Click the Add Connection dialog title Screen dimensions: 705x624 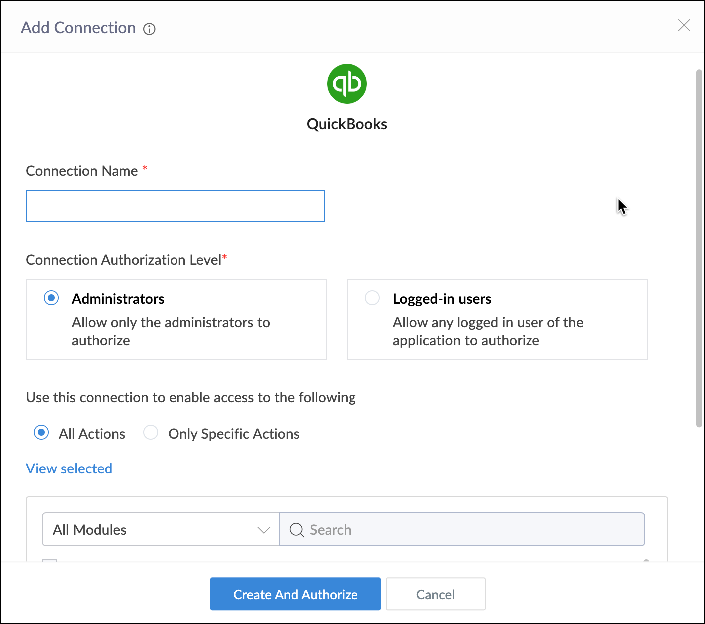pos(78,28)
